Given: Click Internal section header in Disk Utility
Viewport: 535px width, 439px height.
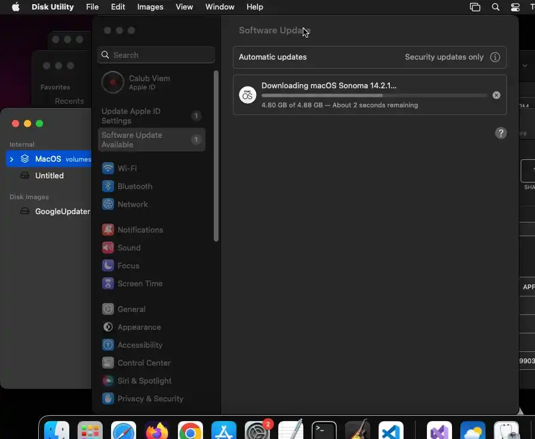Looking at the screenshot, I should pos(22,144).
